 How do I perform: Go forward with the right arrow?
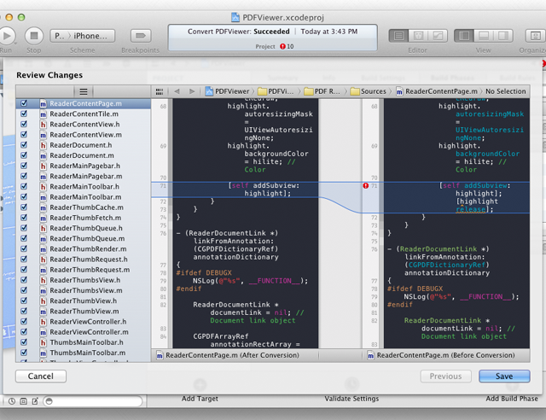coord(192,91)
